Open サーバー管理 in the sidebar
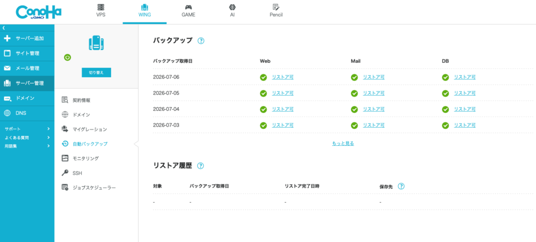 coord(27,83)
